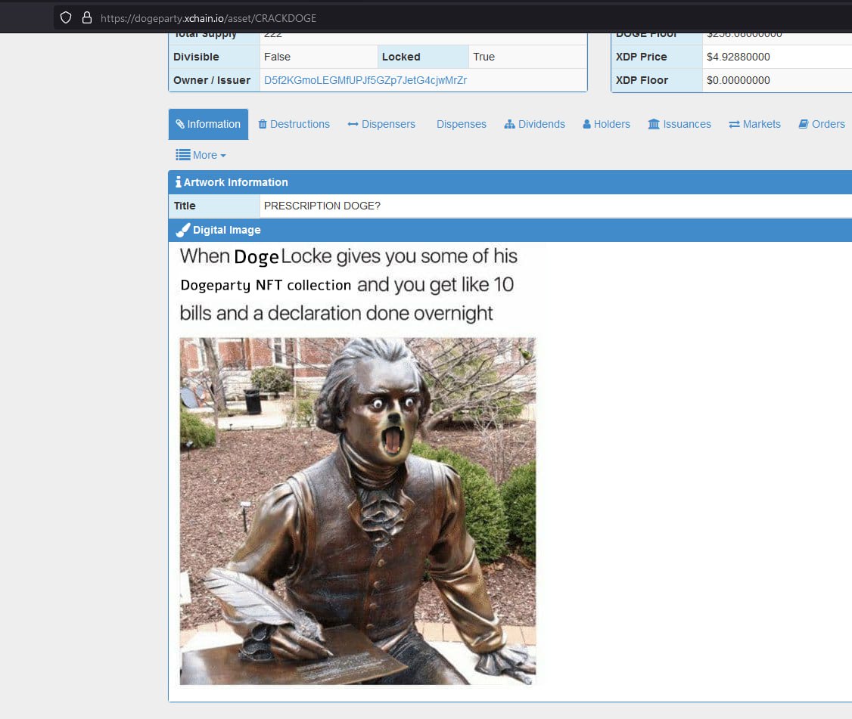Viewport: 852px width, 719px height.
Task: Click the XDP Price label
Action: point(641,57)
